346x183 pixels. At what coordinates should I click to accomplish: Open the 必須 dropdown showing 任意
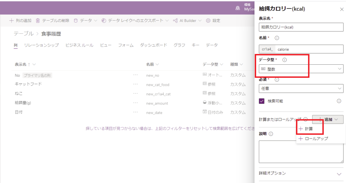[x=301, y=88]
